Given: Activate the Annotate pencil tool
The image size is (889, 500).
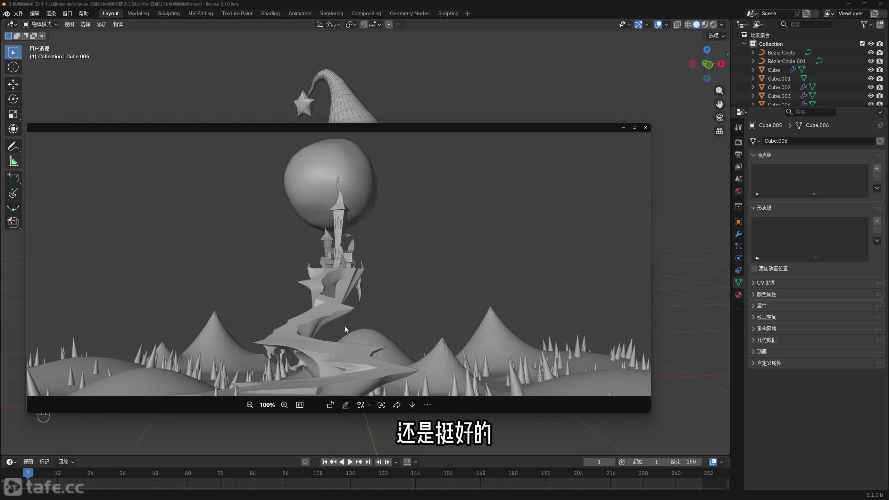Looking at the screenshot, I should click(x=13, y=147).
